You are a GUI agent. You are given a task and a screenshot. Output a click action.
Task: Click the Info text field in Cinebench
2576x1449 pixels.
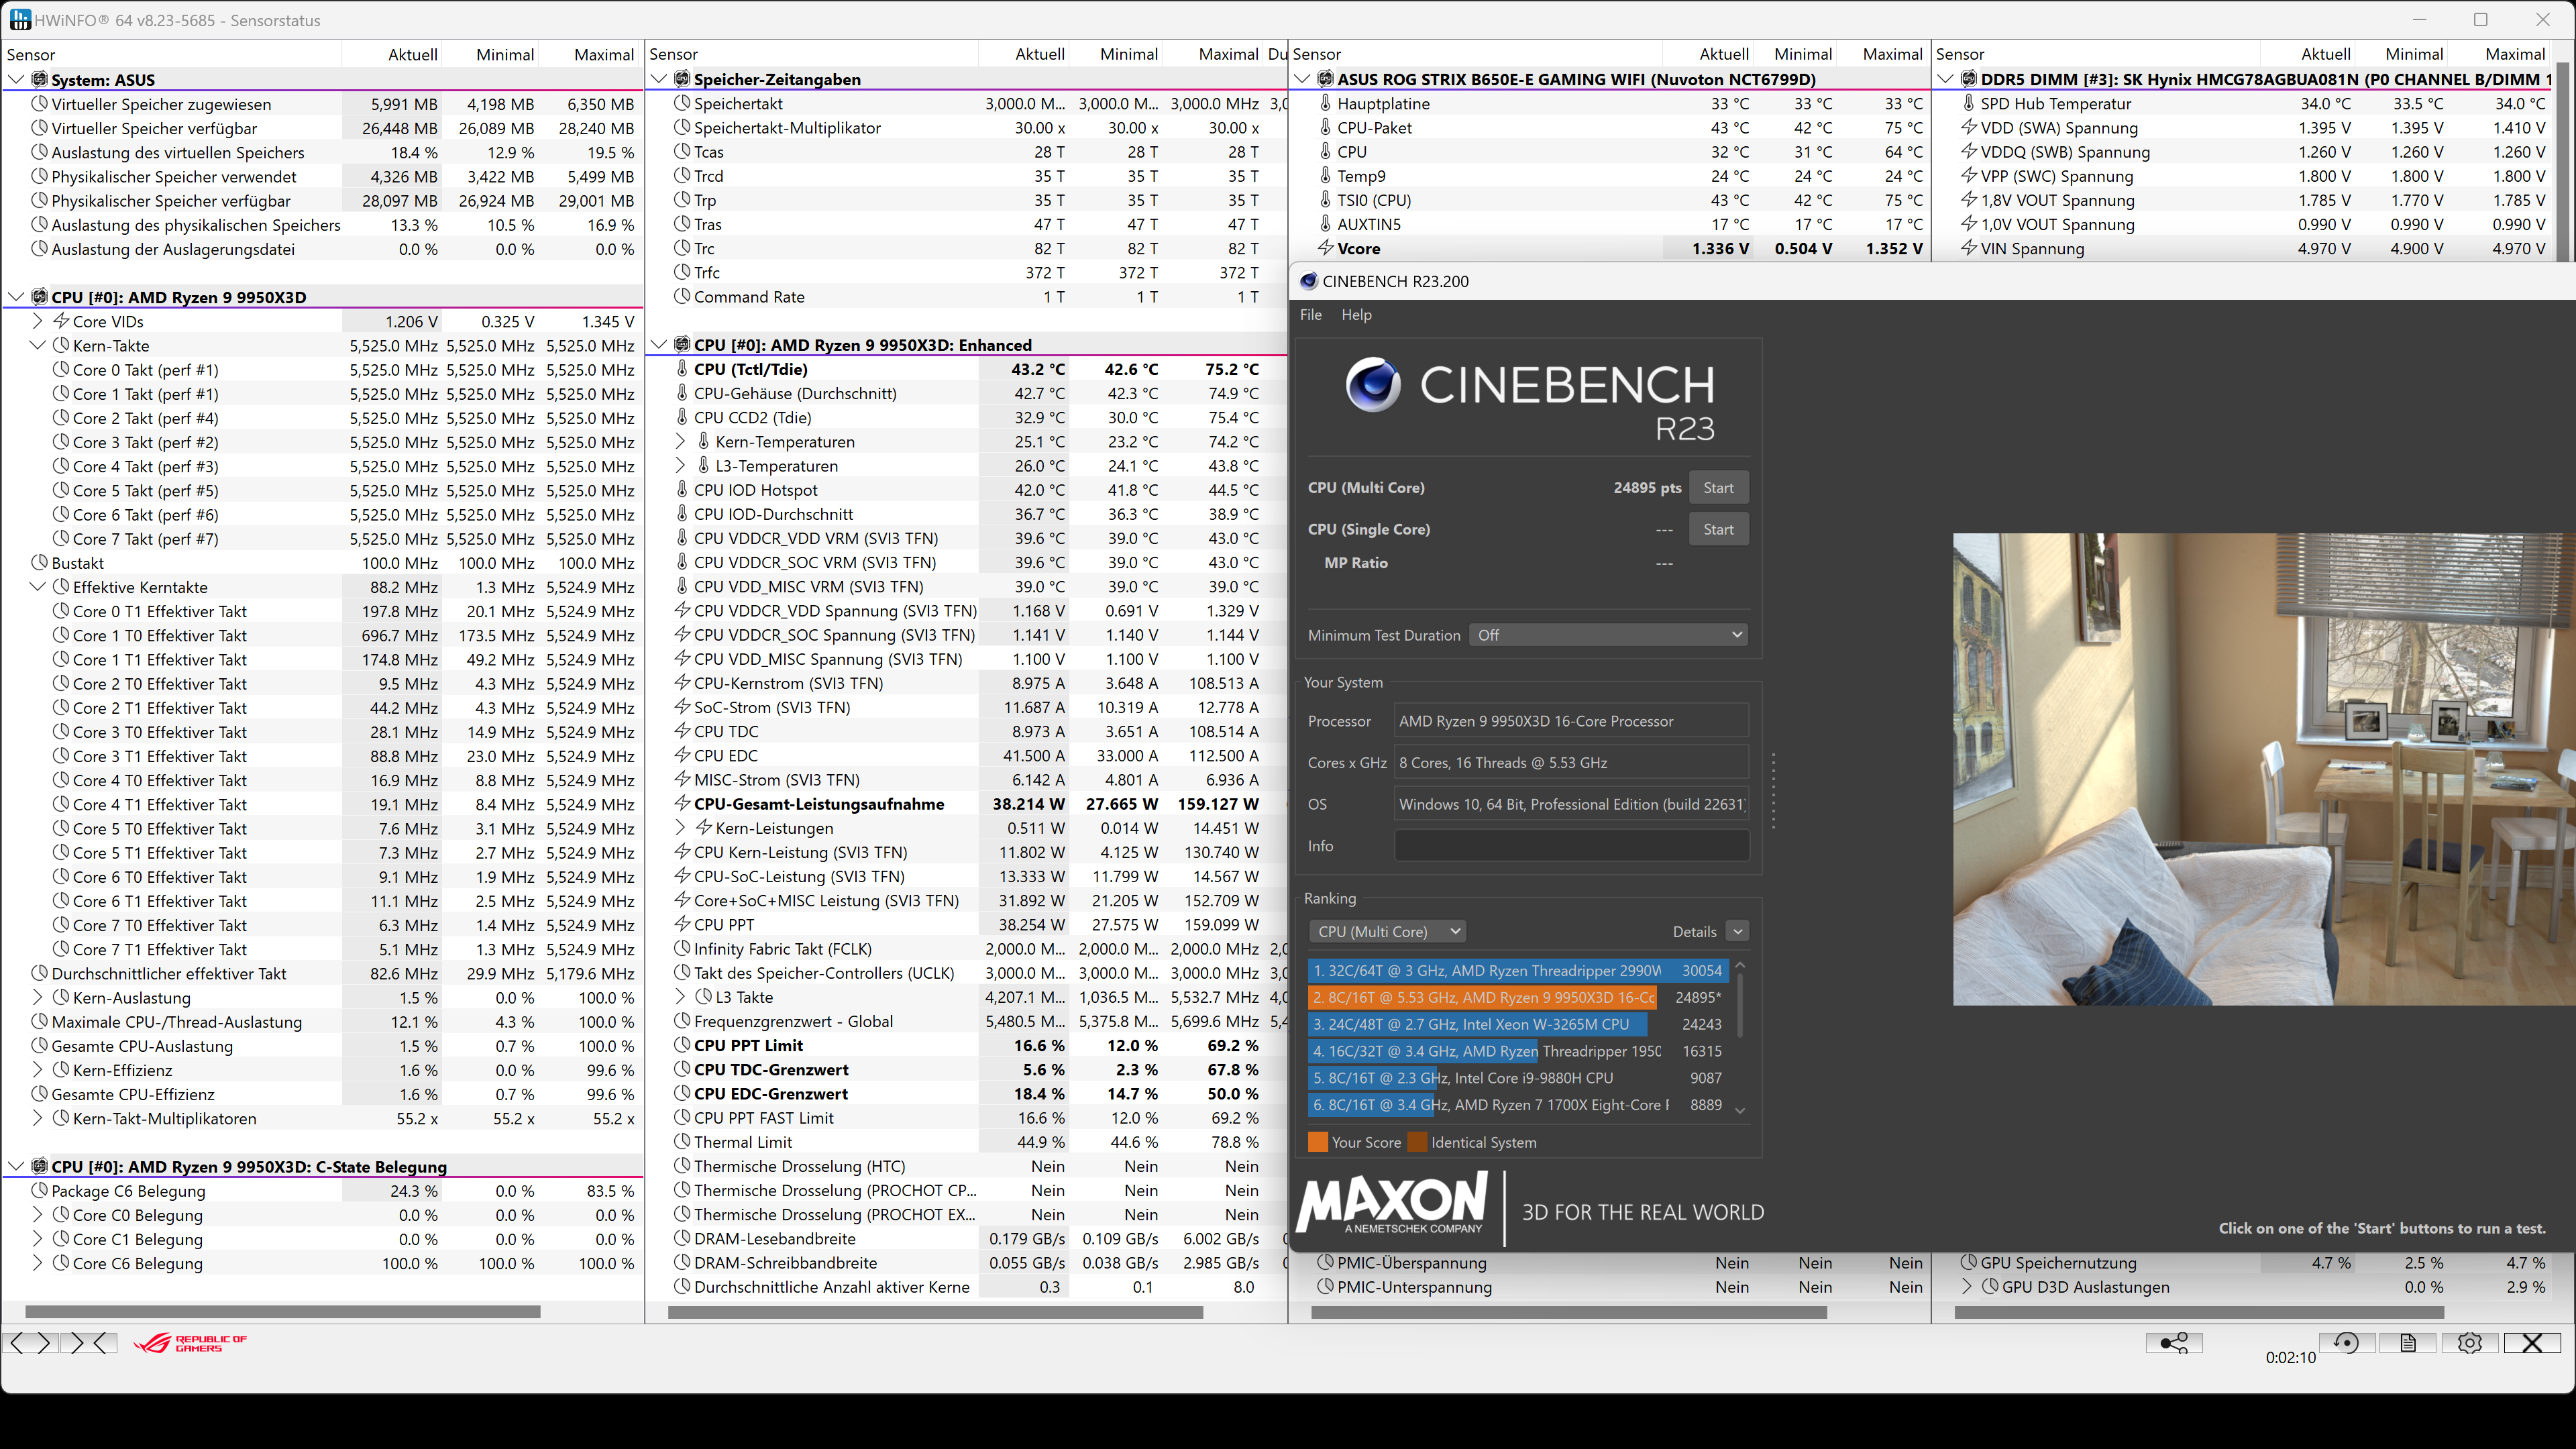tap(1571, 846)
